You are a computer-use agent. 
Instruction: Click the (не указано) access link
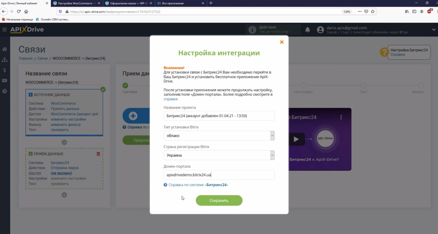pos(61,173)
